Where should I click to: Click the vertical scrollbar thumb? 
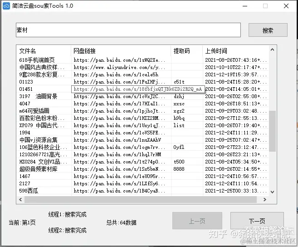point(272,131)
